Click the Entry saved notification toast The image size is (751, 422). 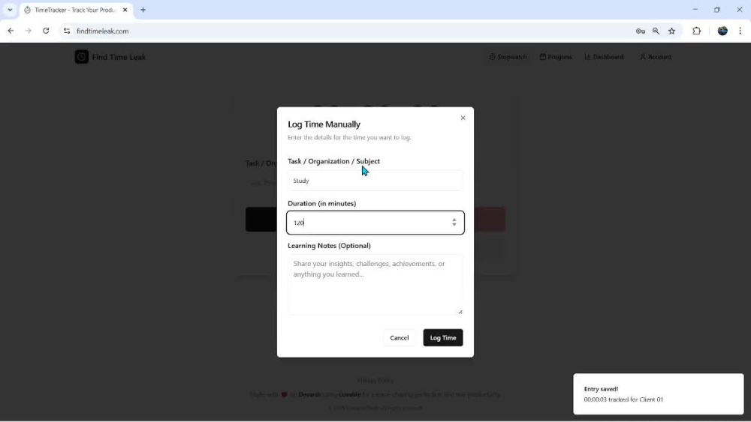point(658,394)
